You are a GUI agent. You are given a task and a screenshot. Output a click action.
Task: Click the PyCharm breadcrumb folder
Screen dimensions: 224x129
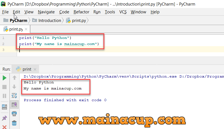(x=15, y=21)
